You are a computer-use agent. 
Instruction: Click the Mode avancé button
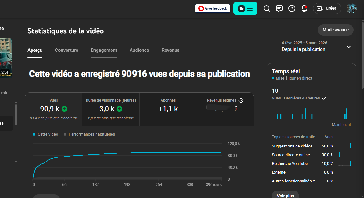pos(336,30)
